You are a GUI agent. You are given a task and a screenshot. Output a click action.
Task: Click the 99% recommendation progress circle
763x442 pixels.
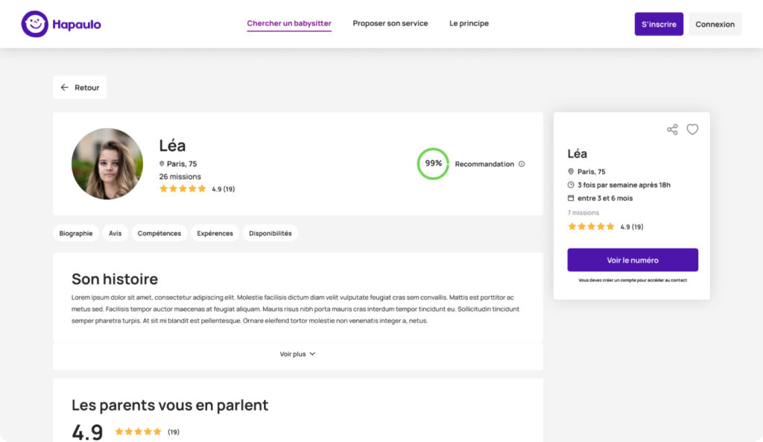(x=433, y=164)
